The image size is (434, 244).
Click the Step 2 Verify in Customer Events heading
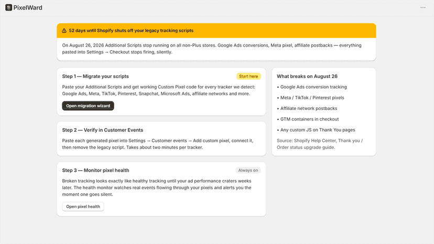tap(103, 130)
